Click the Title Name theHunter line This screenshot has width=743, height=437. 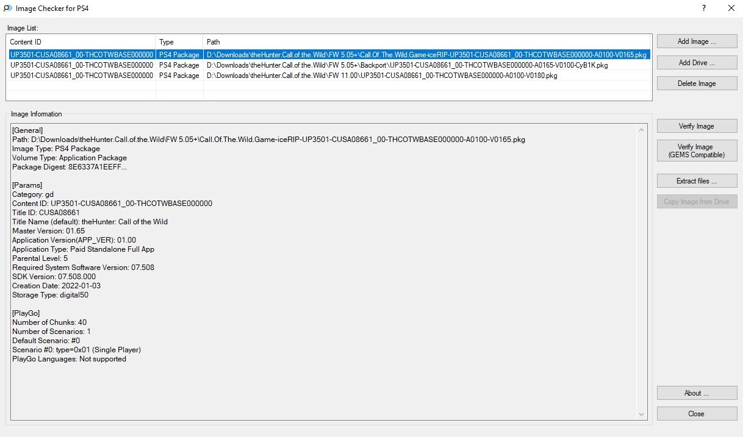point(90,222)
